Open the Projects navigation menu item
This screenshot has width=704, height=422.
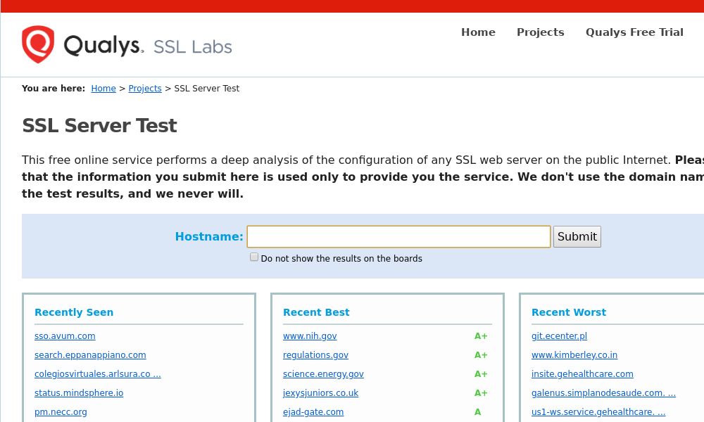540,32
